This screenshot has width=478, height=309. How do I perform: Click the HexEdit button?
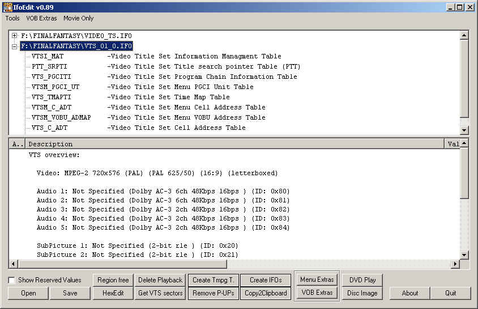pos(113,293)
